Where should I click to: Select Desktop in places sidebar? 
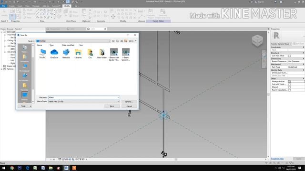24,96
